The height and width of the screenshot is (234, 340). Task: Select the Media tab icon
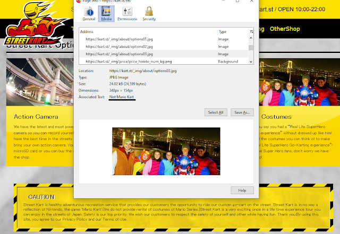point(106,14)
